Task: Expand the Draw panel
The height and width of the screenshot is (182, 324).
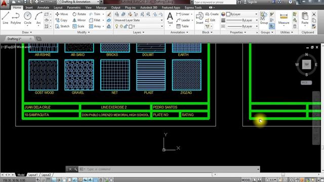Action: pyautogui.click(x=27, y=32)
